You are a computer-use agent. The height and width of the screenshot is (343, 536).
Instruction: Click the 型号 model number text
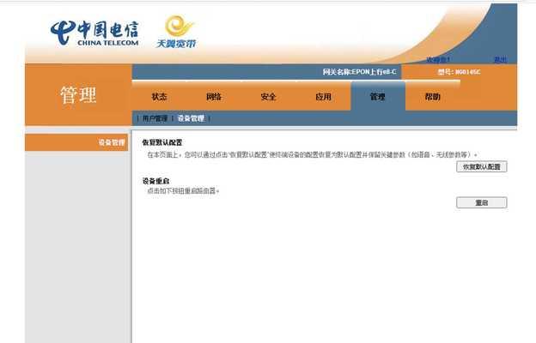[459, 72]
